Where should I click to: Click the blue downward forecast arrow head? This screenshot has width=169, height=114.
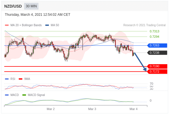pyautogui.click(x=145, y=70)
